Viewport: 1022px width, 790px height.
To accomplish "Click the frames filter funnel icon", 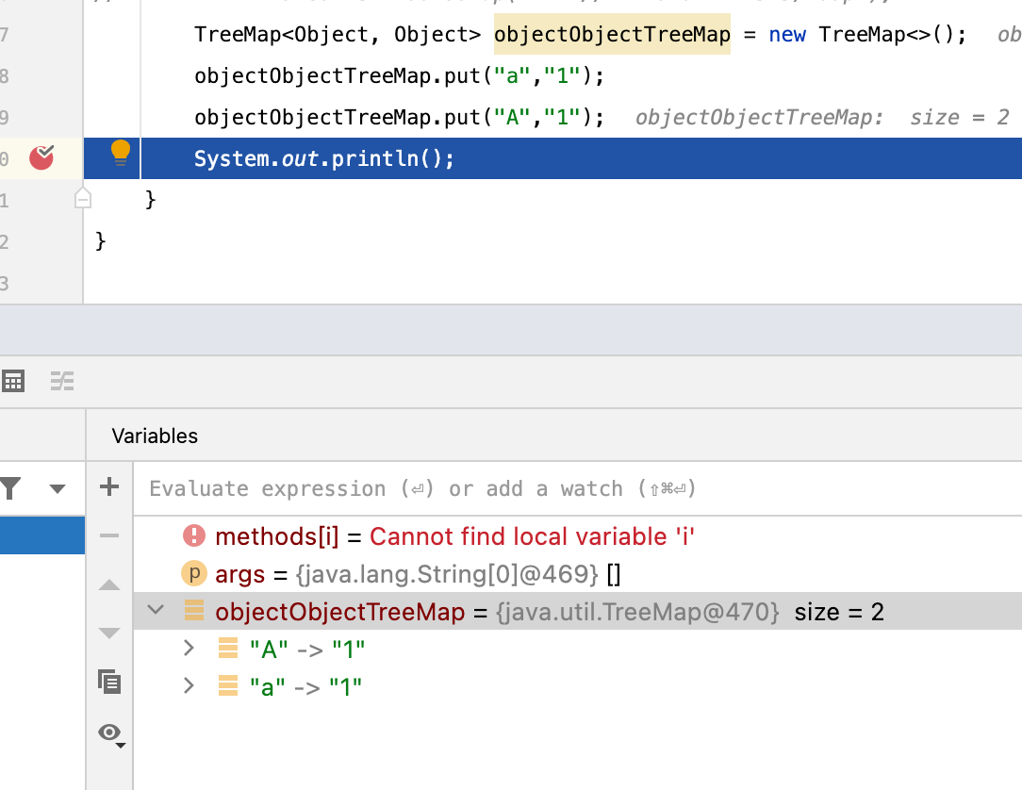I will tap(11, 488).
